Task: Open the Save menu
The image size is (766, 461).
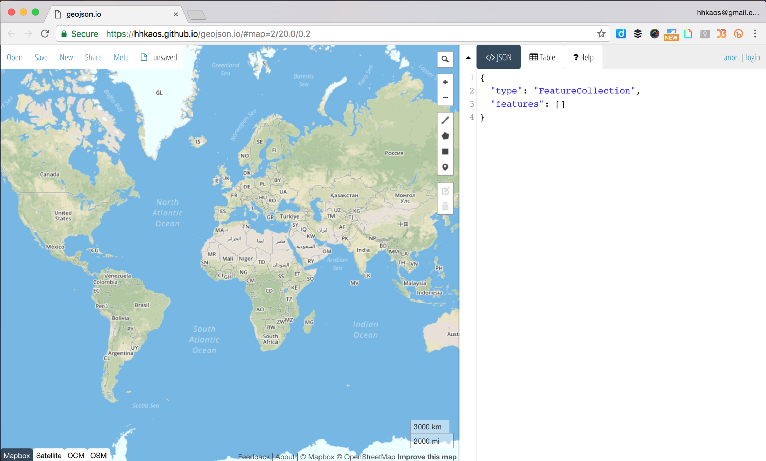Action: [x=41, y=57]
